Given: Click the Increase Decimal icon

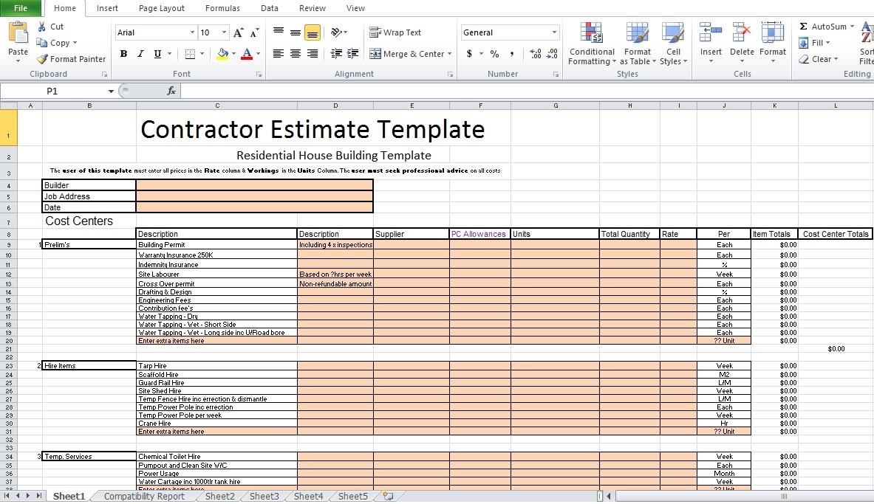Looking at the screenshot, I should pos(536,53).
